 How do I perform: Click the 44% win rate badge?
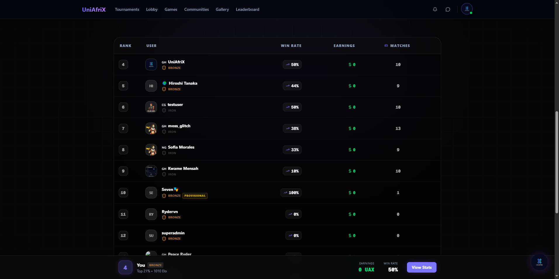[x=292, y=86]
